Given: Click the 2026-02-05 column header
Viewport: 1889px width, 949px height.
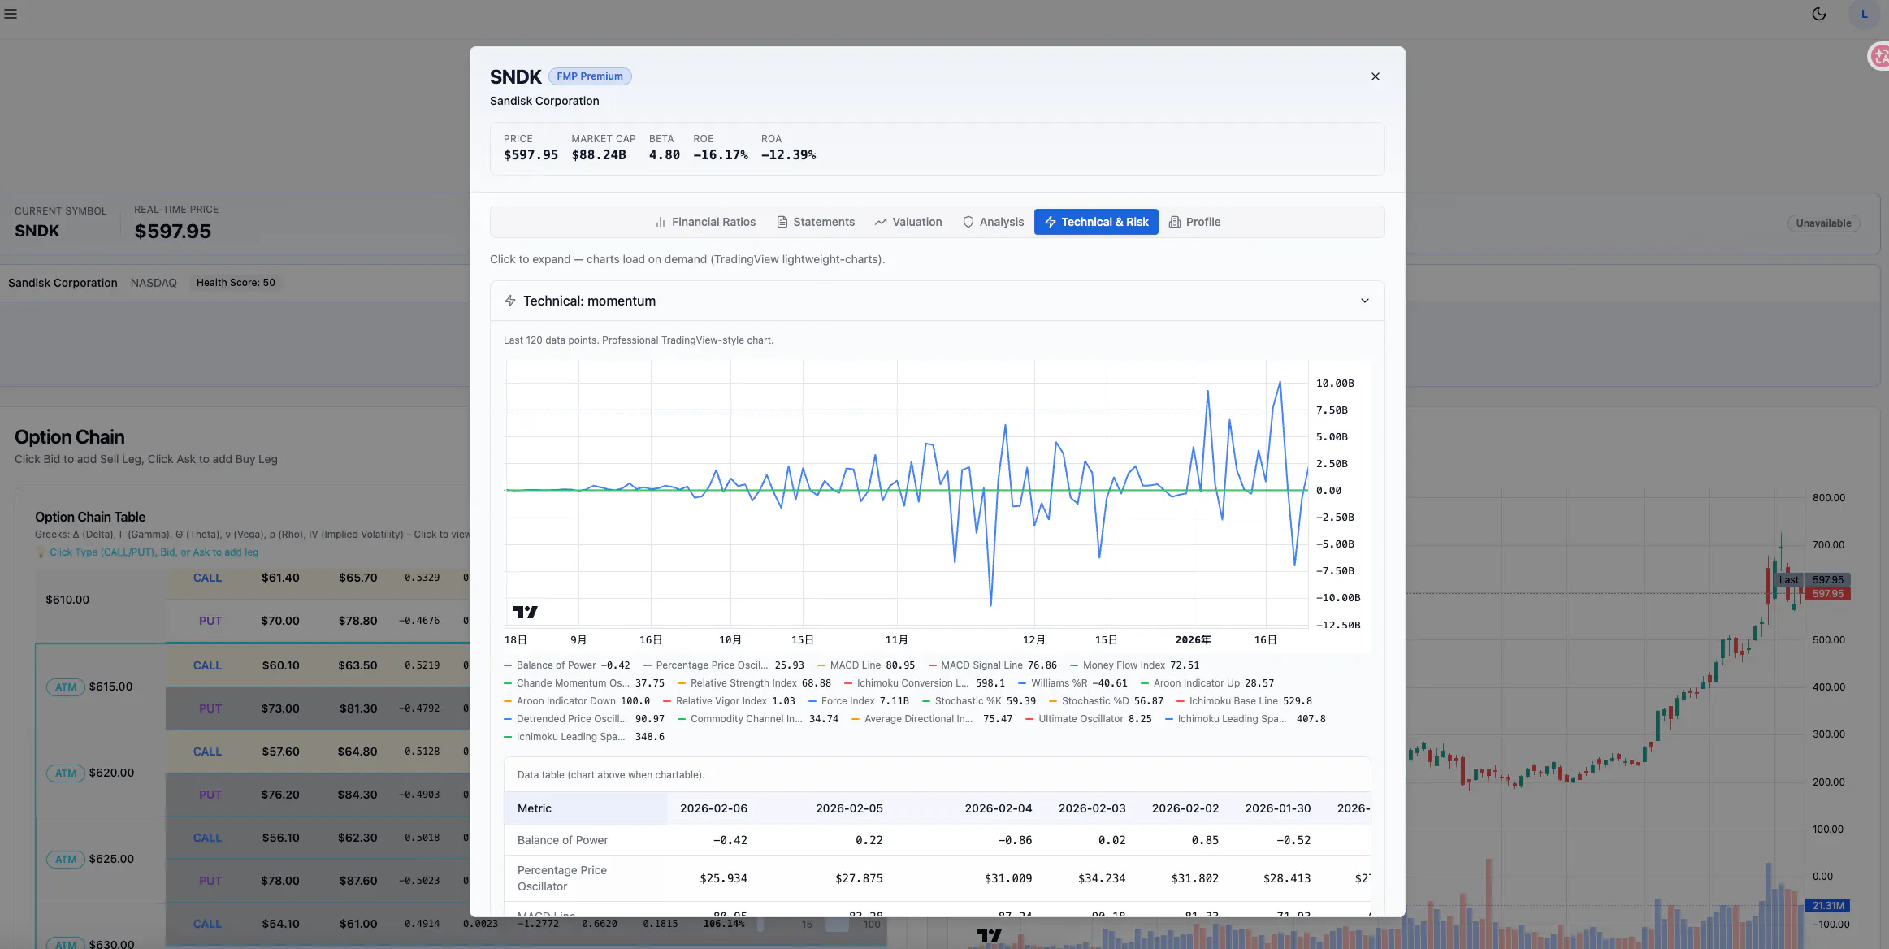Looking at the screenshot, I should [849, 808].
